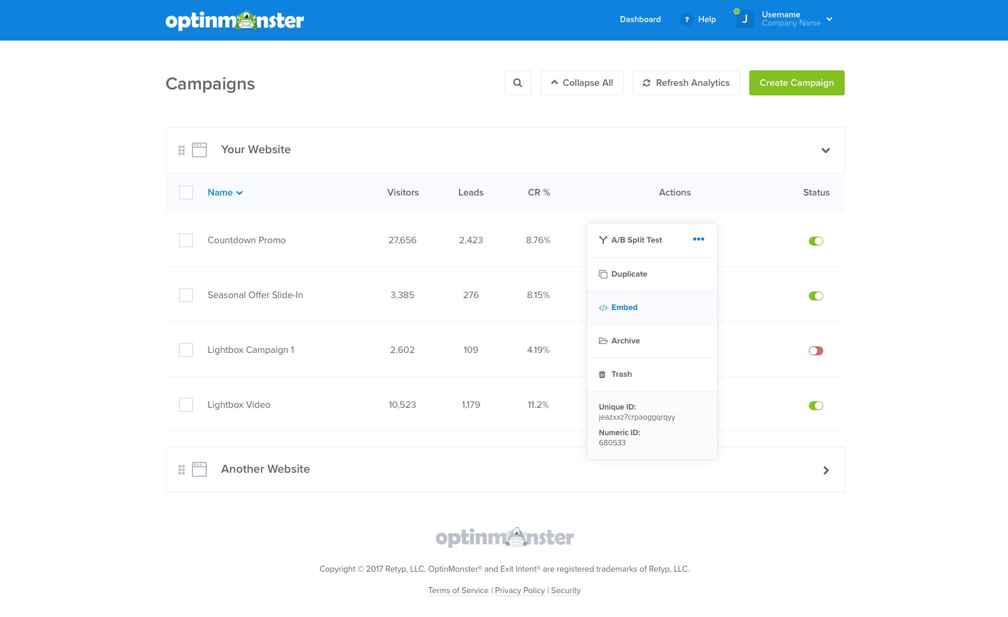Click the Status column header
The height and width of the screenshot is (617, 1008).
coord(817,193)
